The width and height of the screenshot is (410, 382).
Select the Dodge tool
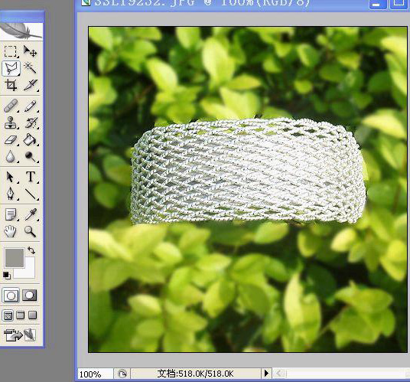coord(31,156)
